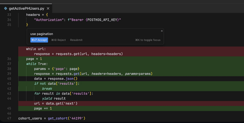Click line number 36 in gutter
Screen dimensions: 244x123
[9, 59]
